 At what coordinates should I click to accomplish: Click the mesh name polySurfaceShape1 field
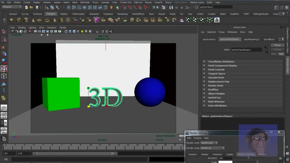point(247,50)
